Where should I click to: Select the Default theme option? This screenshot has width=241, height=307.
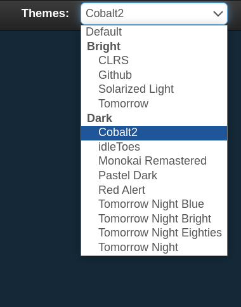(154, 32)
